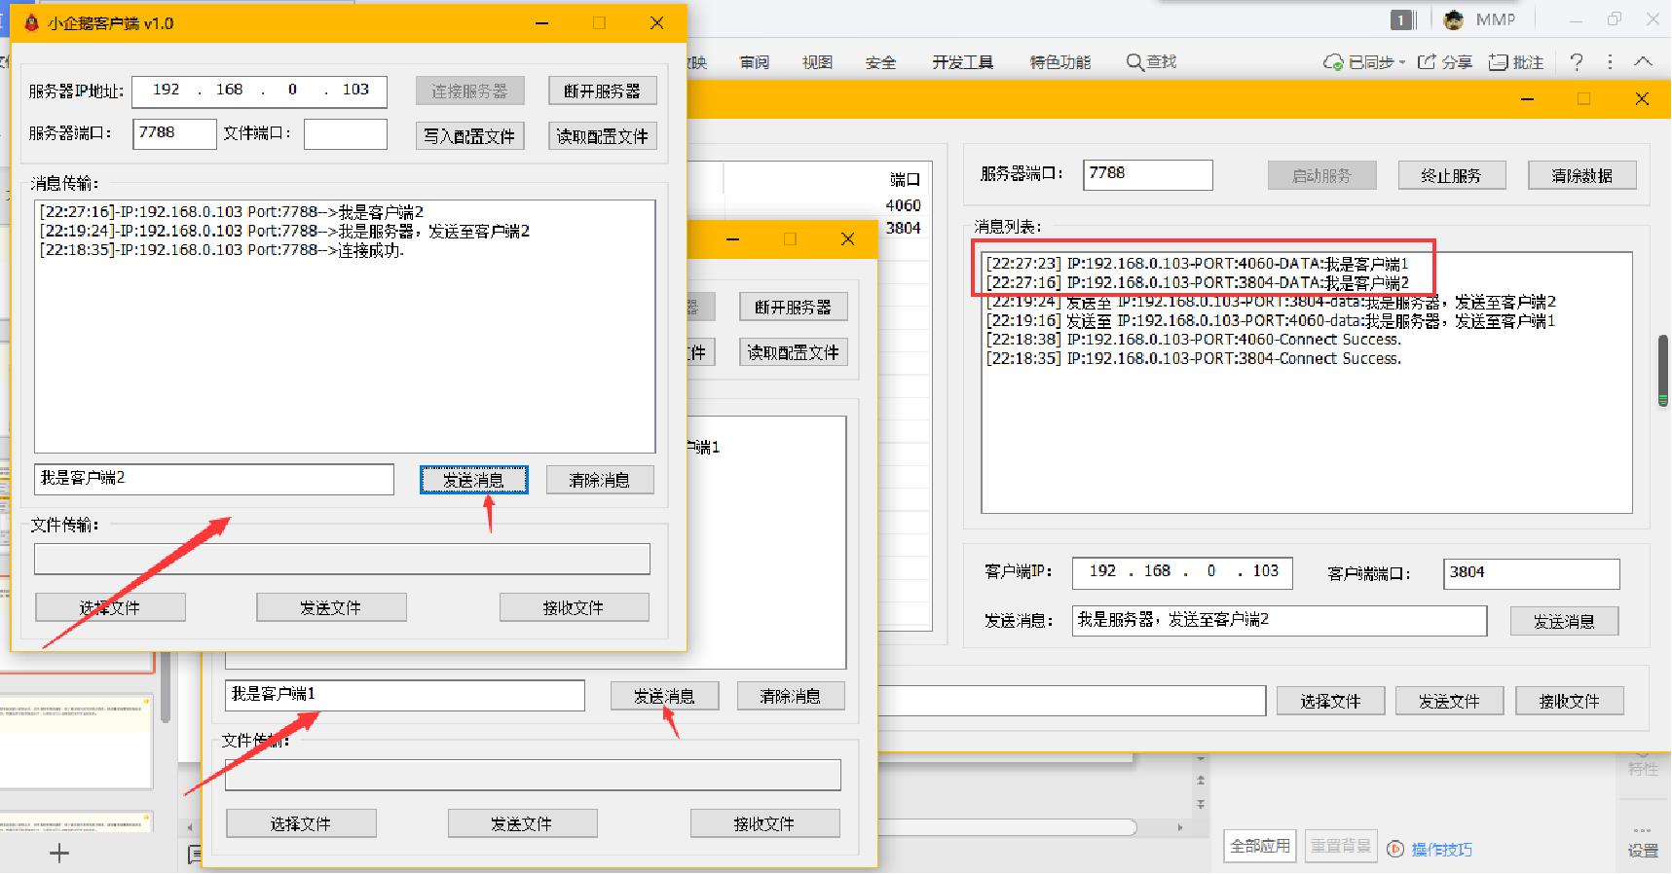1672x874 pixels.
Task: Open 设置 settings in the right sidebar
Action: [1643, 843]
